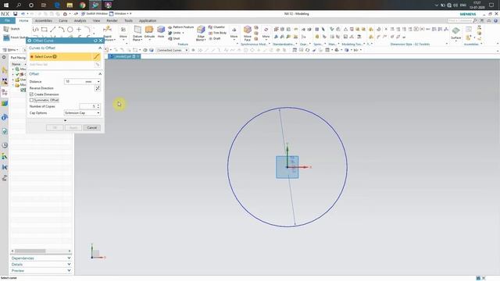This screenshot has height=281, width=500.
Task: Open the Distance units dropdown
Action: [98, 81]
